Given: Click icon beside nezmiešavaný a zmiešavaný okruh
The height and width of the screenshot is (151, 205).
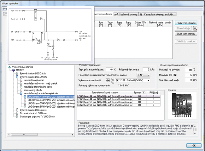Looking at the screenshot, I should tap(21, 93).
